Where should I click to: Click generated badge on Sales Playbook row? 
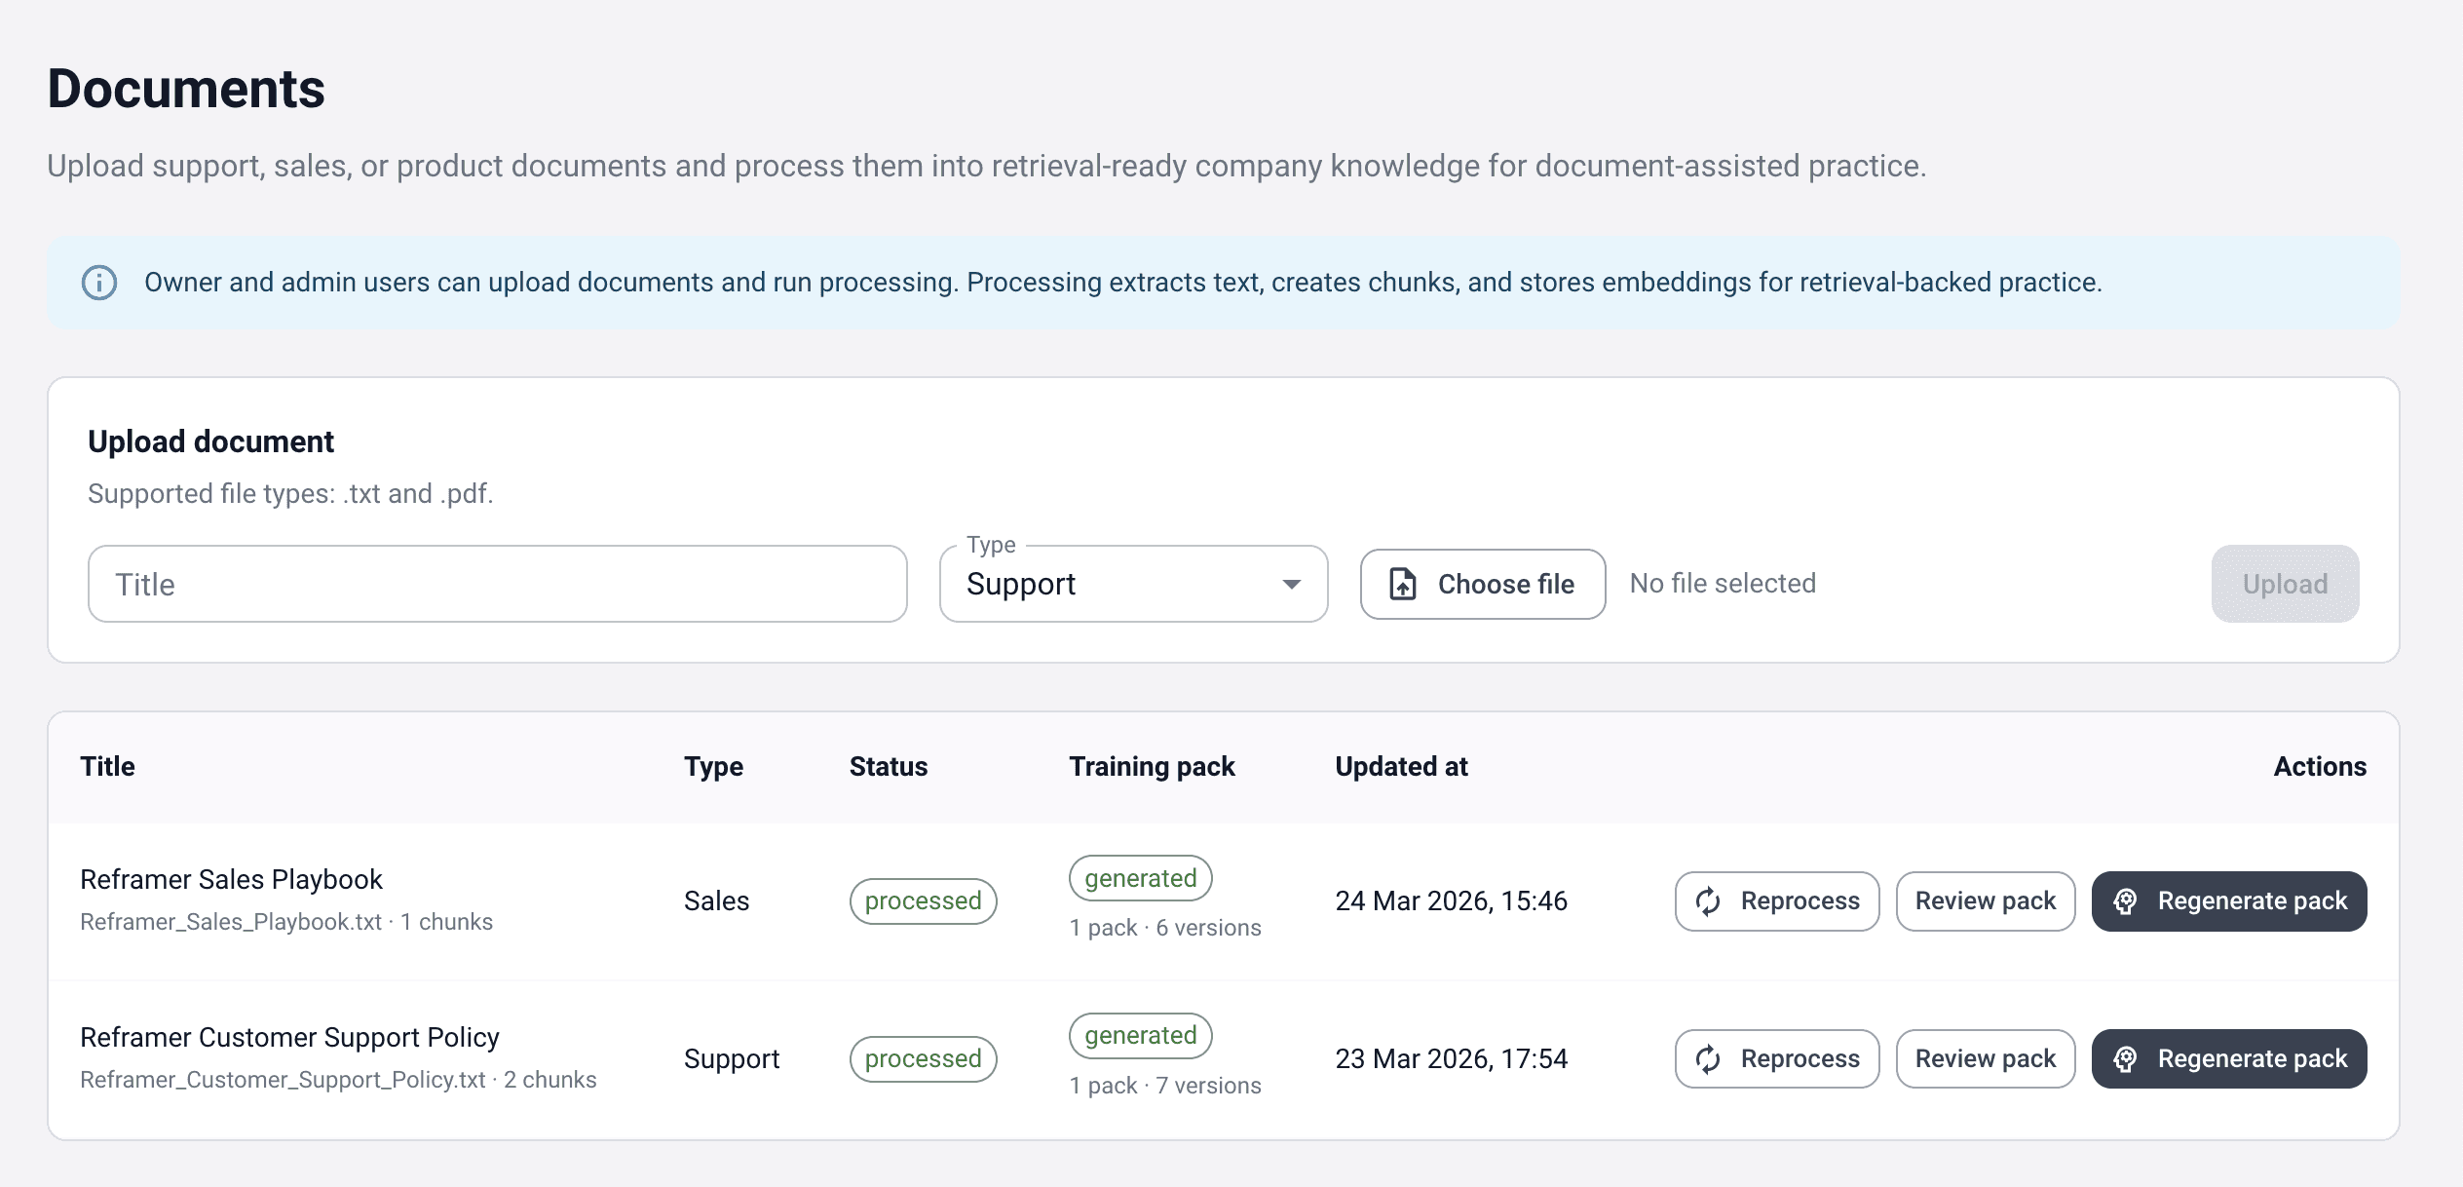click(1140, 878)
